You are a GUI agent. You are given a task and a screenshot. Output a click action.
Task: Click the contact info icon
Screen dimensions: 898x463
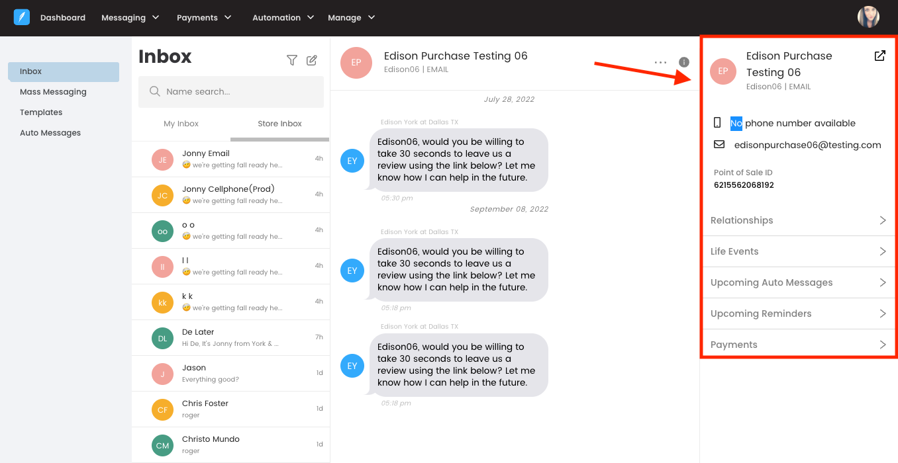pos(683,62)
